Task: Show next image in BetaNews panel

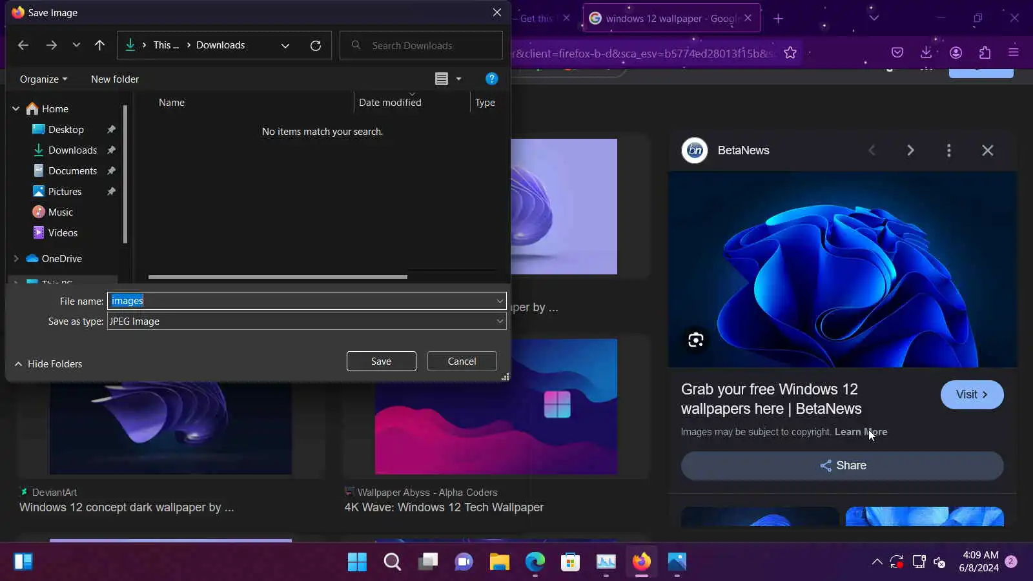Action: (x=910, y=150)
